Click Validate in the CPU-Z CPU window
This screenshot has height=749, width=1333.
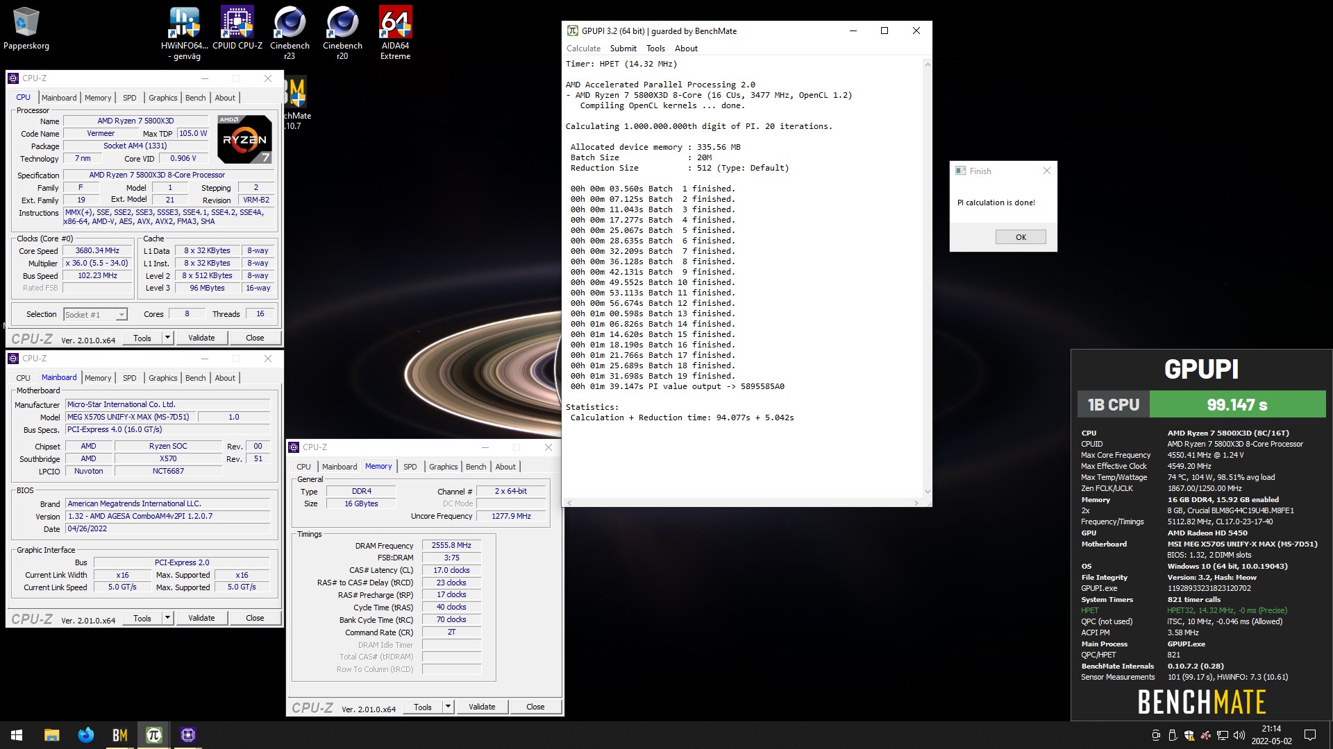coord(201,338)
